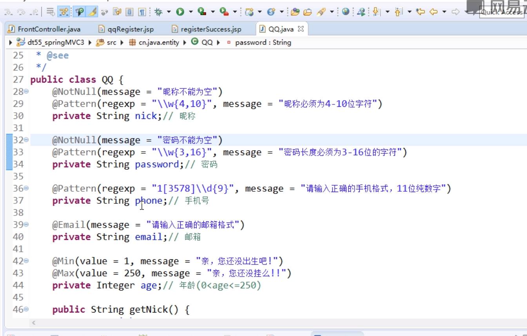Viewport: 527px width, 336px height.
Task: Collapse the fold at line 28
Action: [x=26, y=92]
